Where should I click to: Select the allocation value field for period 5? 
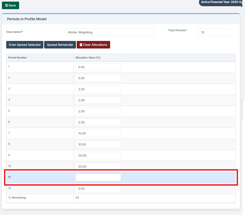98,111
